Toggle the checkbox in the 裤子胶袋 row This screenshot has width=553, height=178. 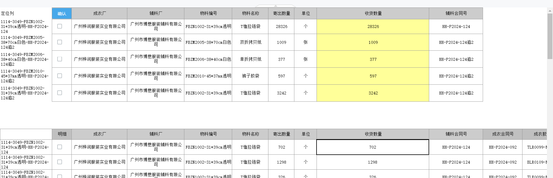(60, 76)
